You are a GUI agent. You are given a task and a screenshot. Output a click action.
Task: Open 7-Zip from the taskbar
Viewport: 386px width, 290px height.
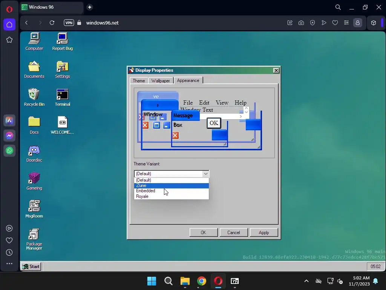click(x=234, y=281)
